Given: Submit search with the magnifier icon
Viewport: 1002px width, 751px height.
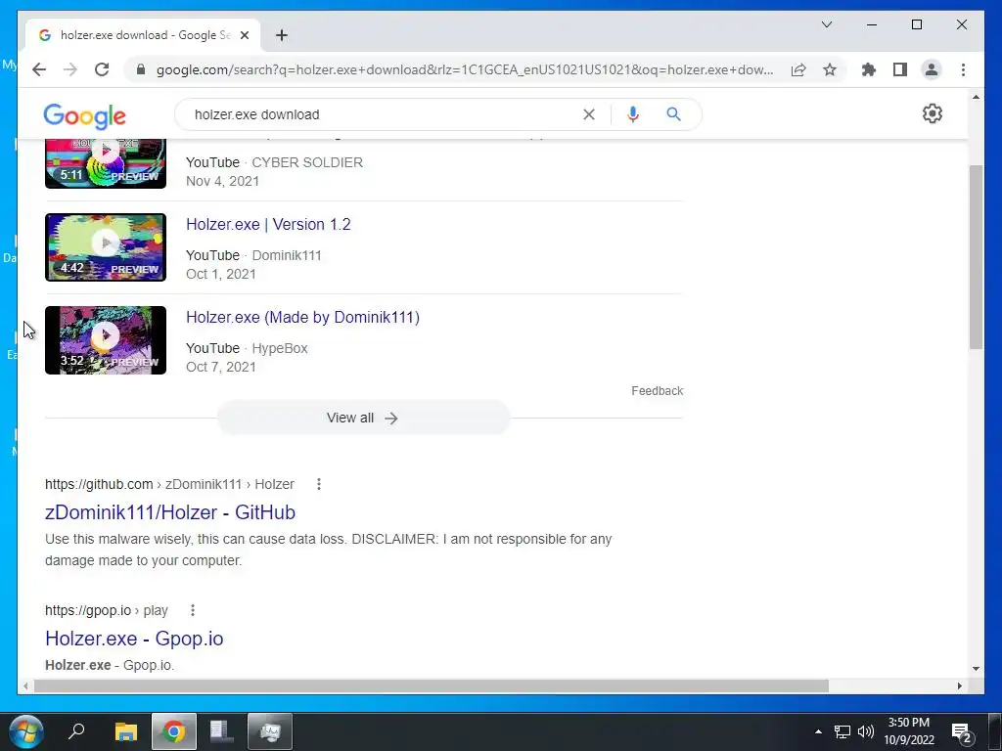Looking at the screenshot, I should point(673,114).
